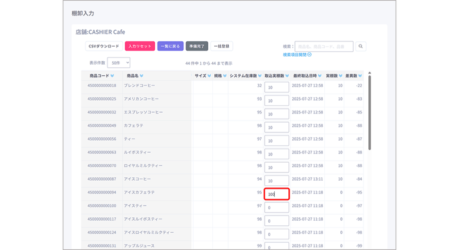Viewport: 459px width, 250px height.
Task: Click product code 4500000000124
Action: pyautogui.click(x=101, y=233)
